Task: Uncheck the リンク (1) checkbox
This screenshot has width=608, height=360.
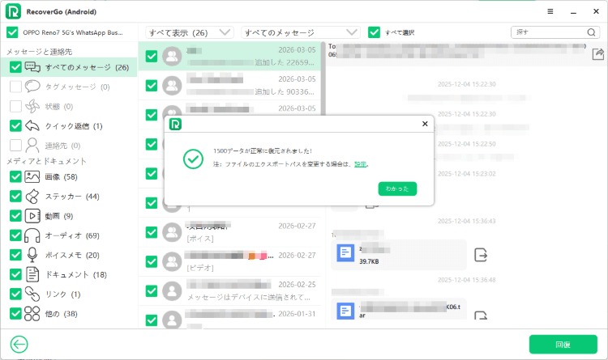Action: pos(15,294)
